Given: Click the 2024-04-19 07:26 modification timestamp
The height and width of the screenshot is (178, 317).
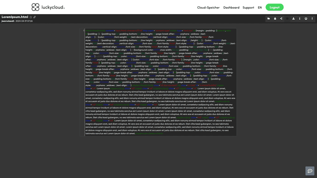Looking at the screenshot, I should (x=24, y=21).
